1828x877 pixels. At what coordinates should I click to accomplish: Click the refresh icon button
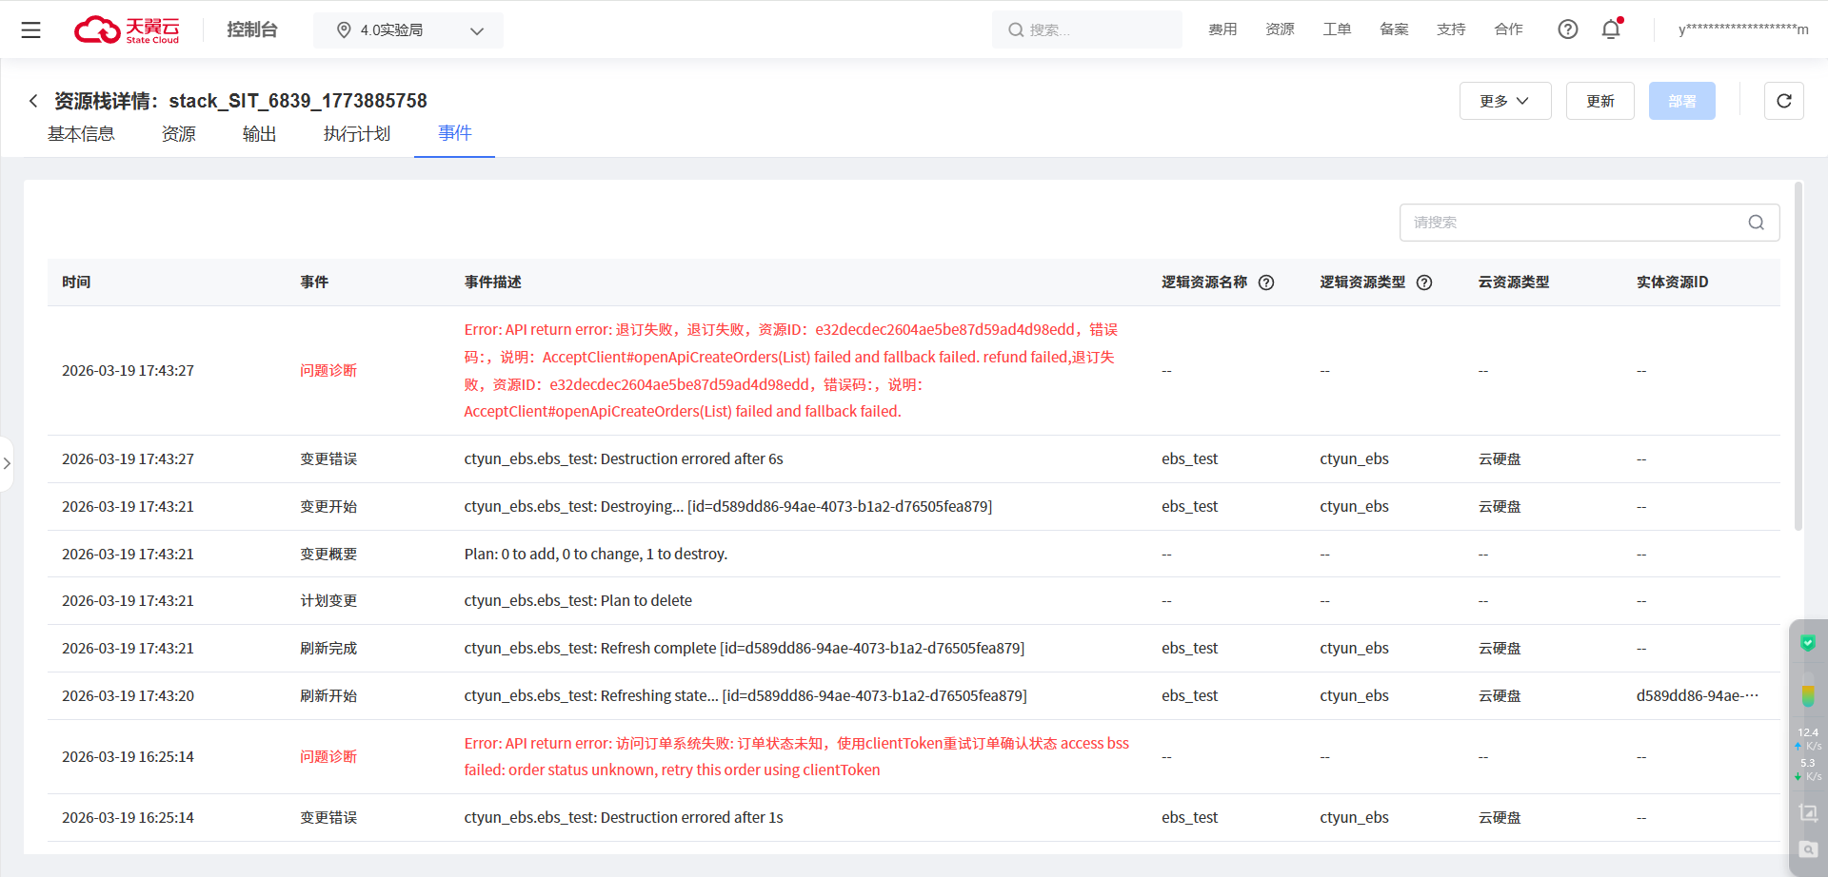tap(1784, 101)
